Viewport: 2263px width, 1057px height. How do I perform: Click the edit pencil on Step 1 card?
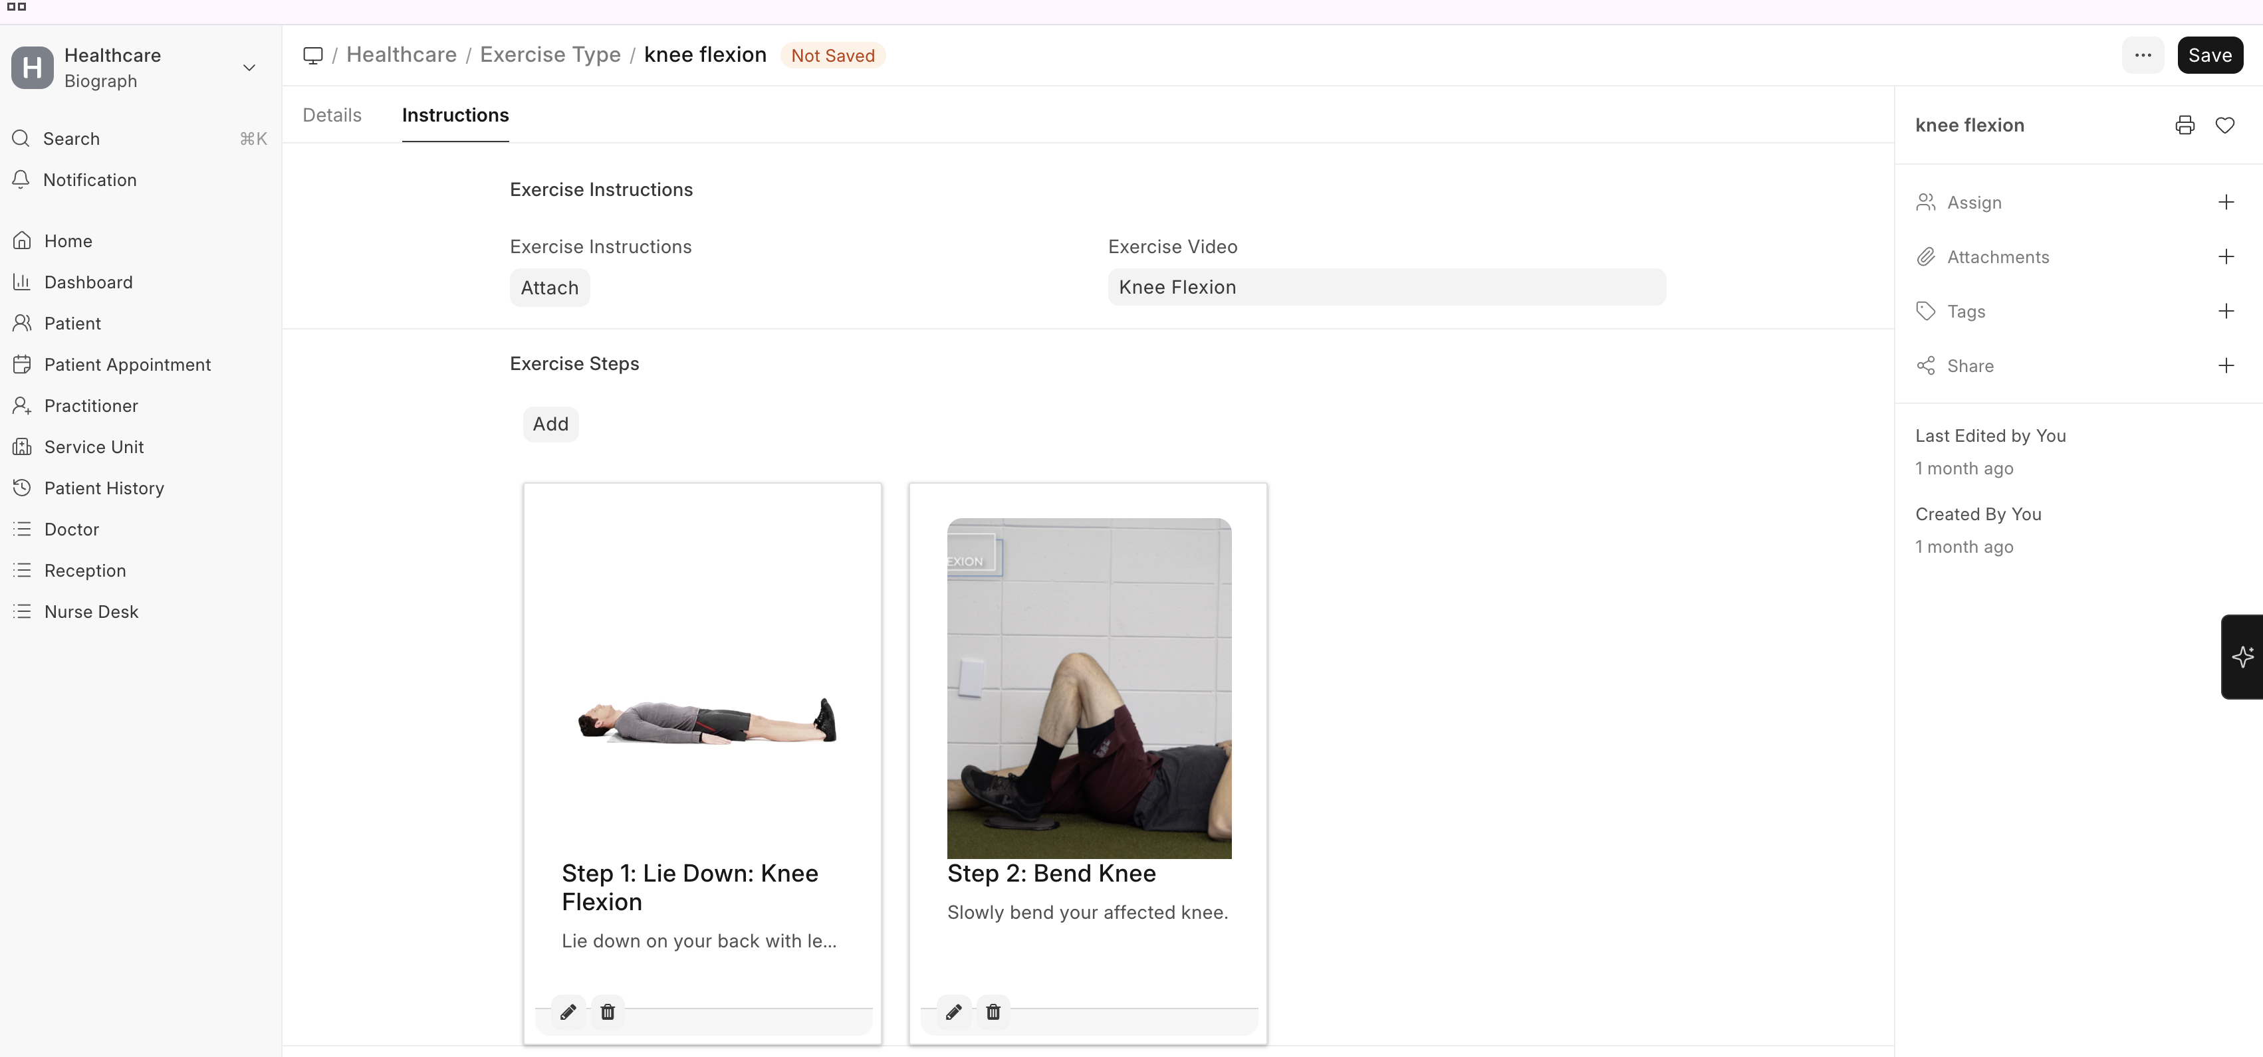click(568, 1011)
